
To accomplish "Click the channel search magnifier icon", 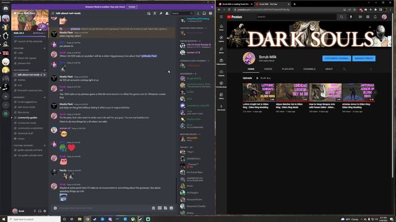I will click(x=344, y=69).
